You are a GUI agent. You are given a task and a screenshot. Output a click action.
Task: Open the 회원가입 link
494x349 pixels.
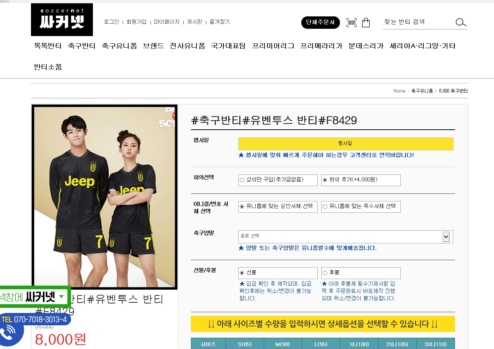point(136,22)
